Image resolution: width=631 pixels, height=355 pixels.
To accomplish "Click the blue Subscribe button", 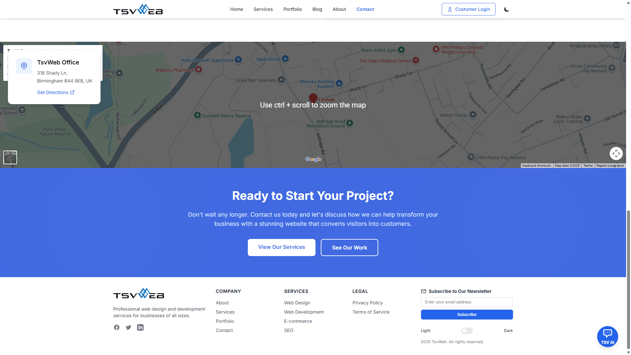I will tap(467, 315).
